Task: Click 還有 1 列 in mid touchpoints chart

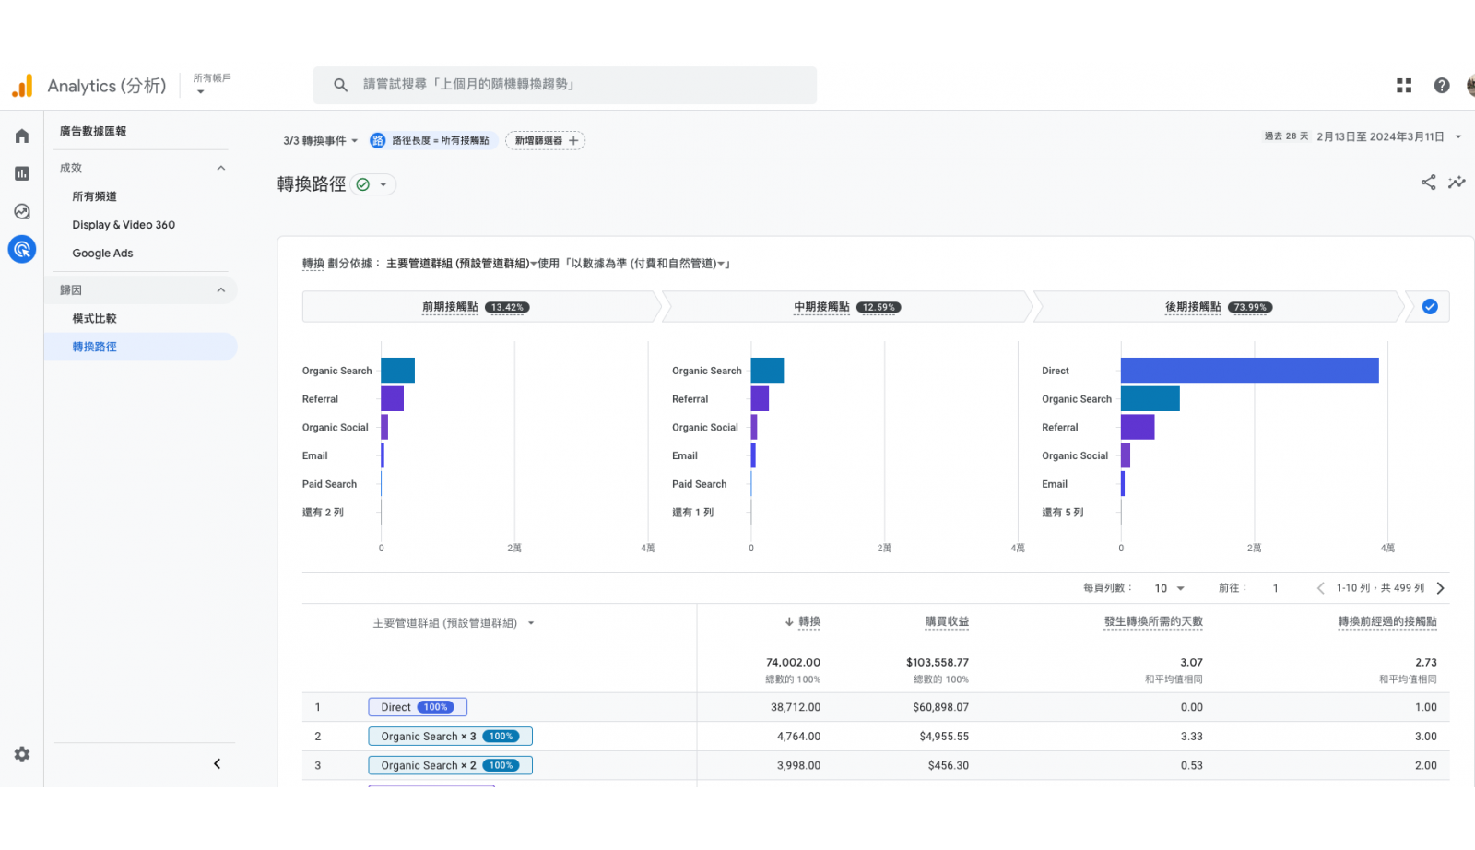Action: point(692,513)
